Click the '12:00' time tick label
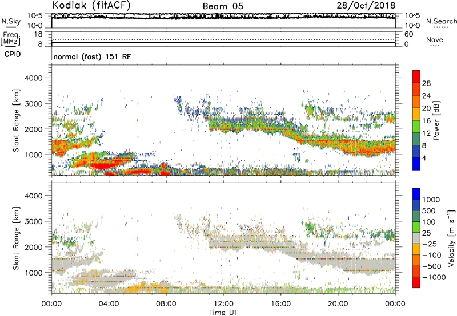The width and height of the screenshot is (457, 316). pos(223,304)
